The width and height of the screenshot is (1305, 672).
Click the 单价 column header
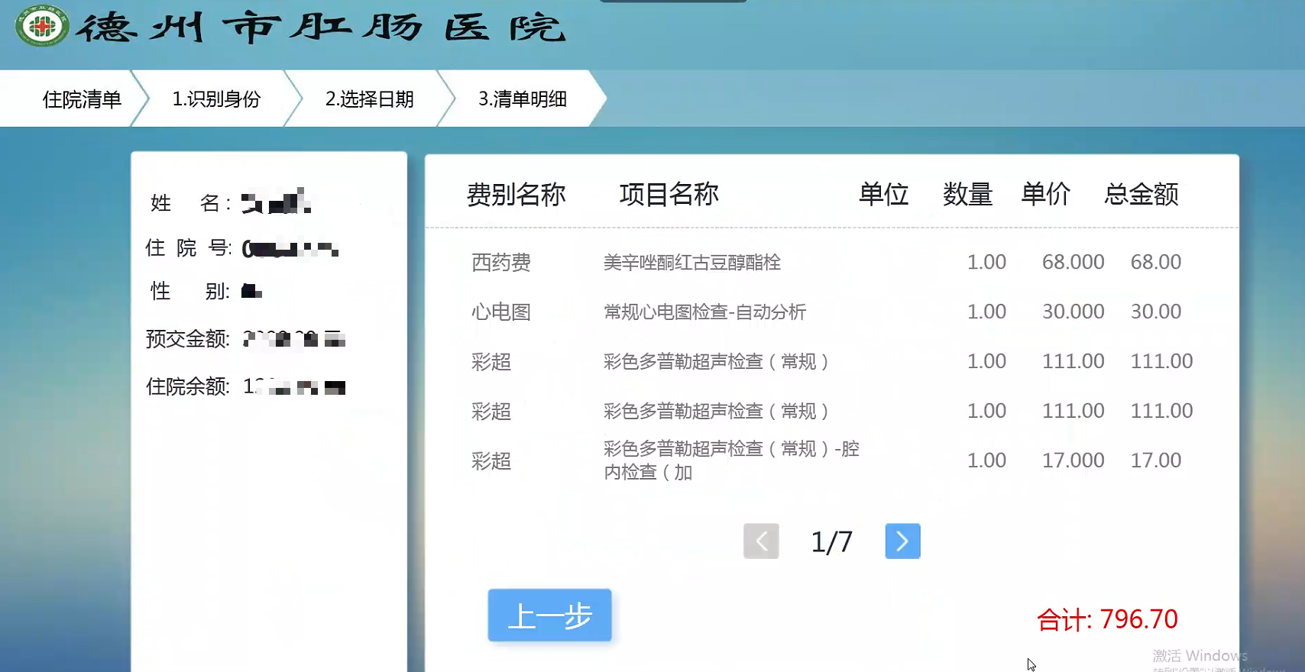(x=1045, y=195)
